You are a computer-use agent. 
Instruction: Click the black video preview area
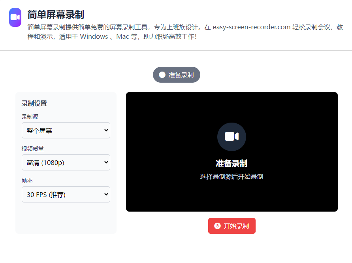[x=232, y=152]
